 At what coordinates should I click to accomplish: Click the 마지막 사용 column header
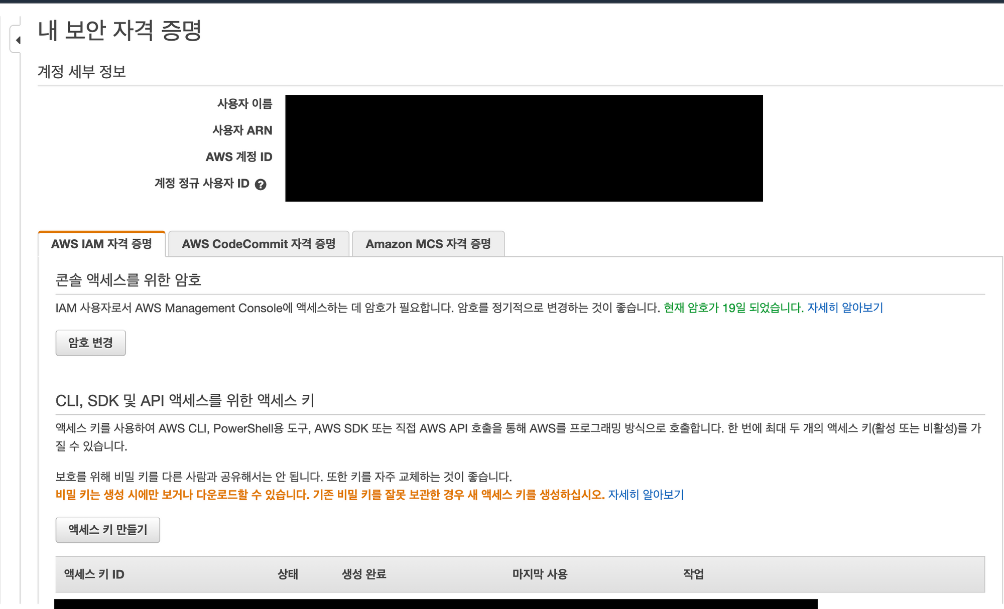tap(540, 574)
